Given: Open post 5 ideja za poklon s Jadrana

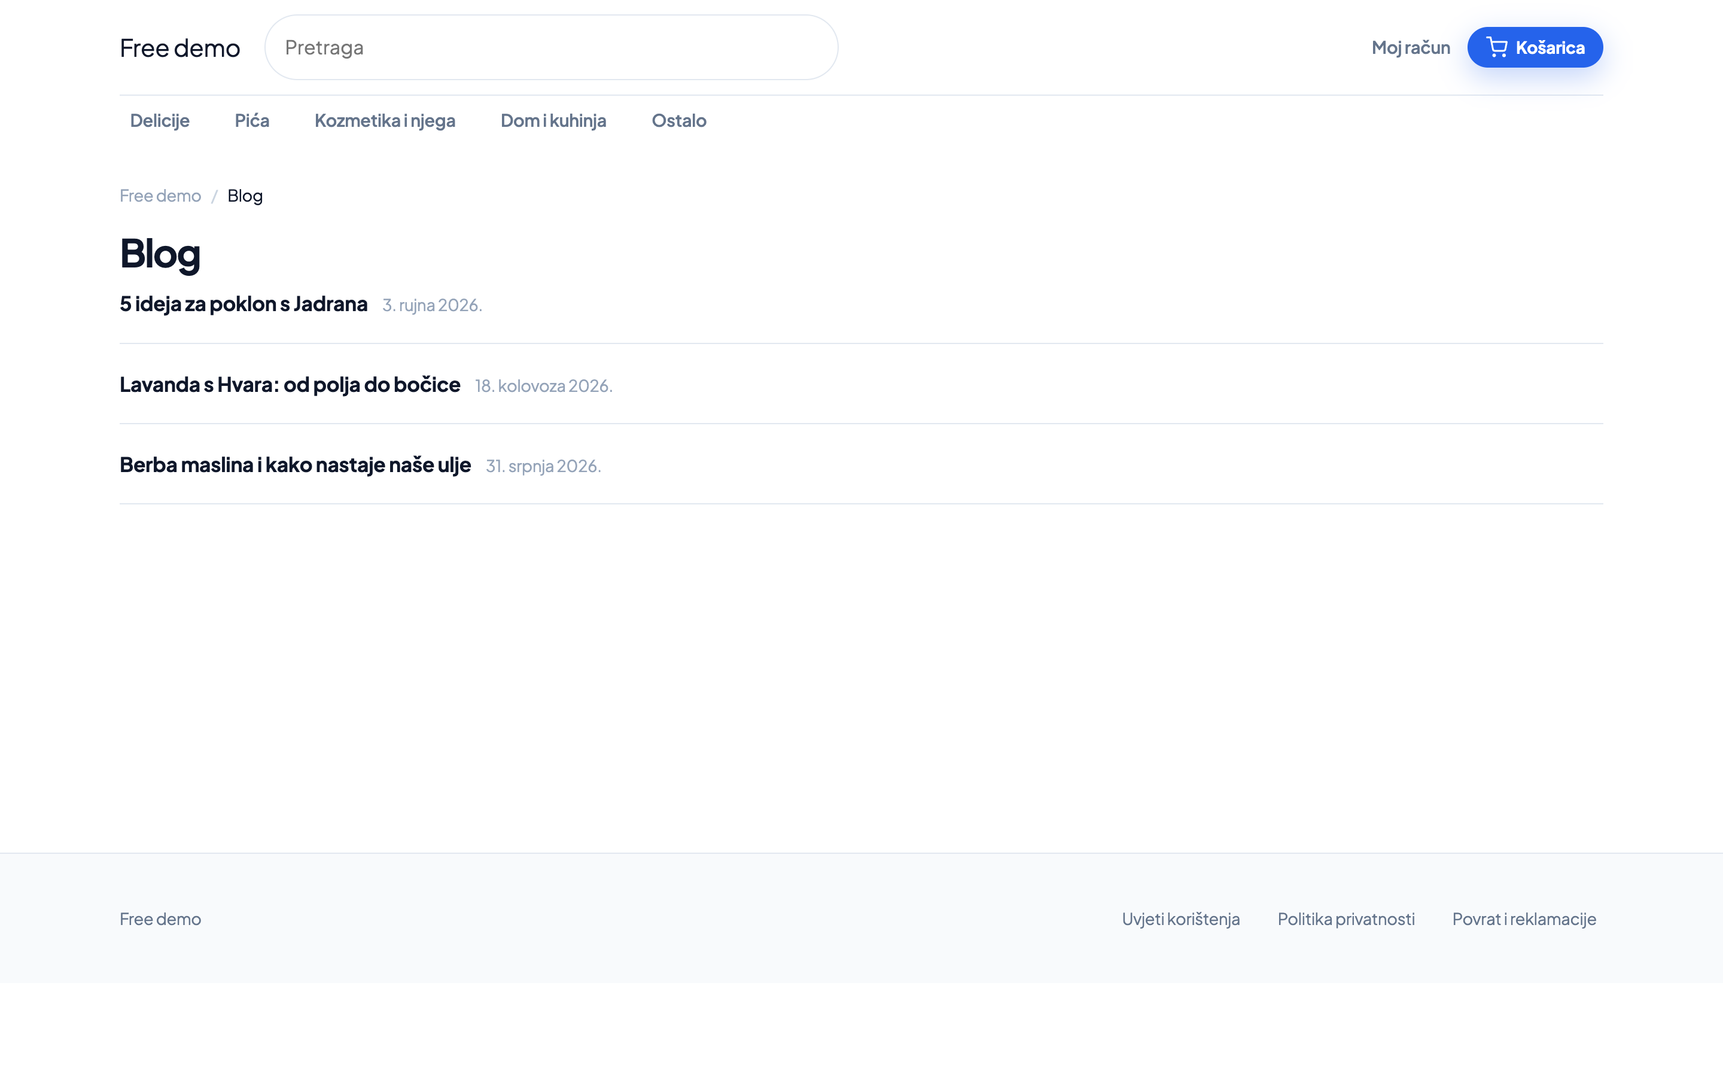Looking at the screenshot, I should click(243, 303).
